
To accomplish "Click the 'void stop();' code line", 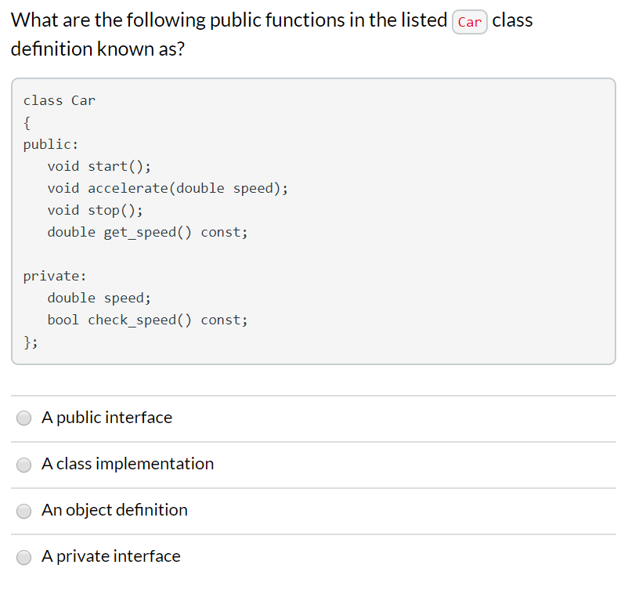I will pos(96,210).
